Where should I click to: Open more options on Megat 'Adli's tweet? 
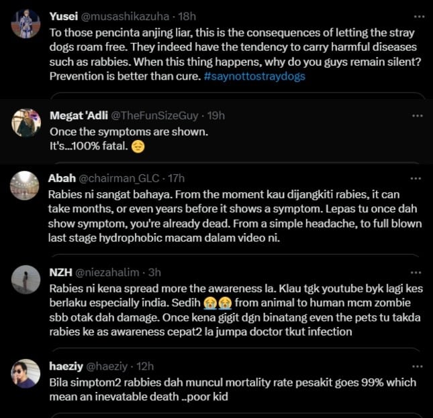(418, 116)
